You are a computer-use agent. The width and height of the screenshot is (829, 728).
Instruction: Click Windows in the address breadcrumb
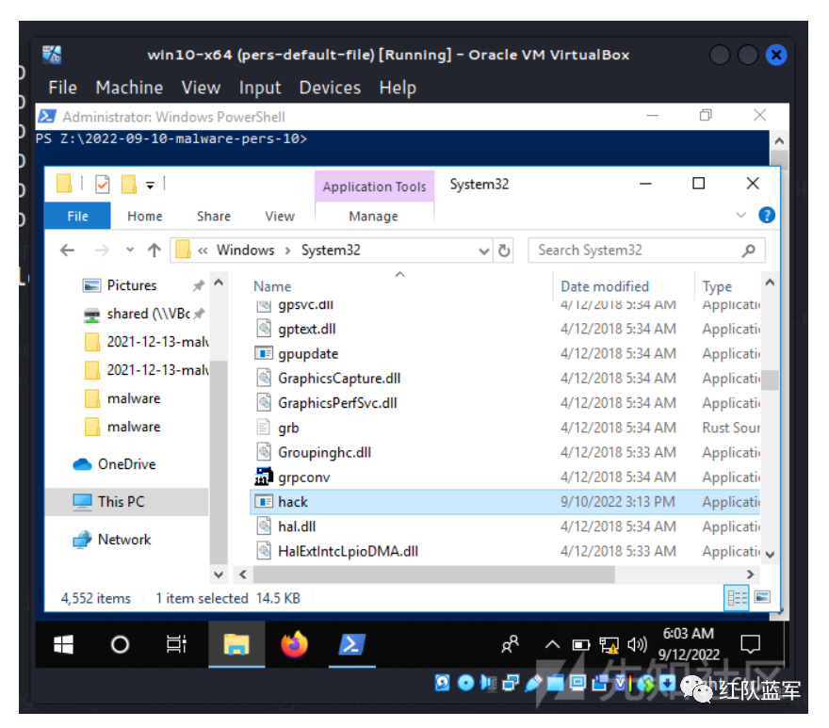[245, 250]
